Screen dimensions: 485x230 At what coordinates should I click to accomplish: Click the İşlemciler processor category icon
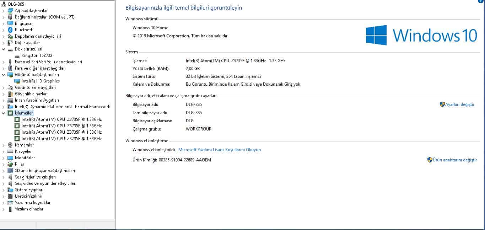[10, 113]
